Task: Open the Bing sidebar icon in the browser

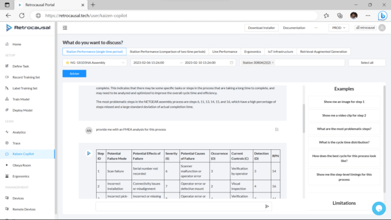Action: [x=382, y=16]
